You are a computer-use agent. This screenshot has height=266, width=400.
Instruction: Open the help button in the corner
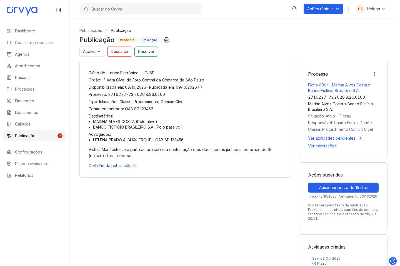393,261
